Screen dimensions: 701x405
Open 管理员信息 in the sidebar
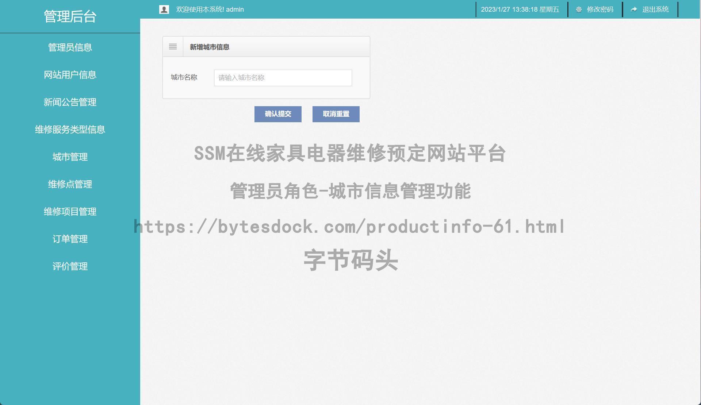click(70, 47)
